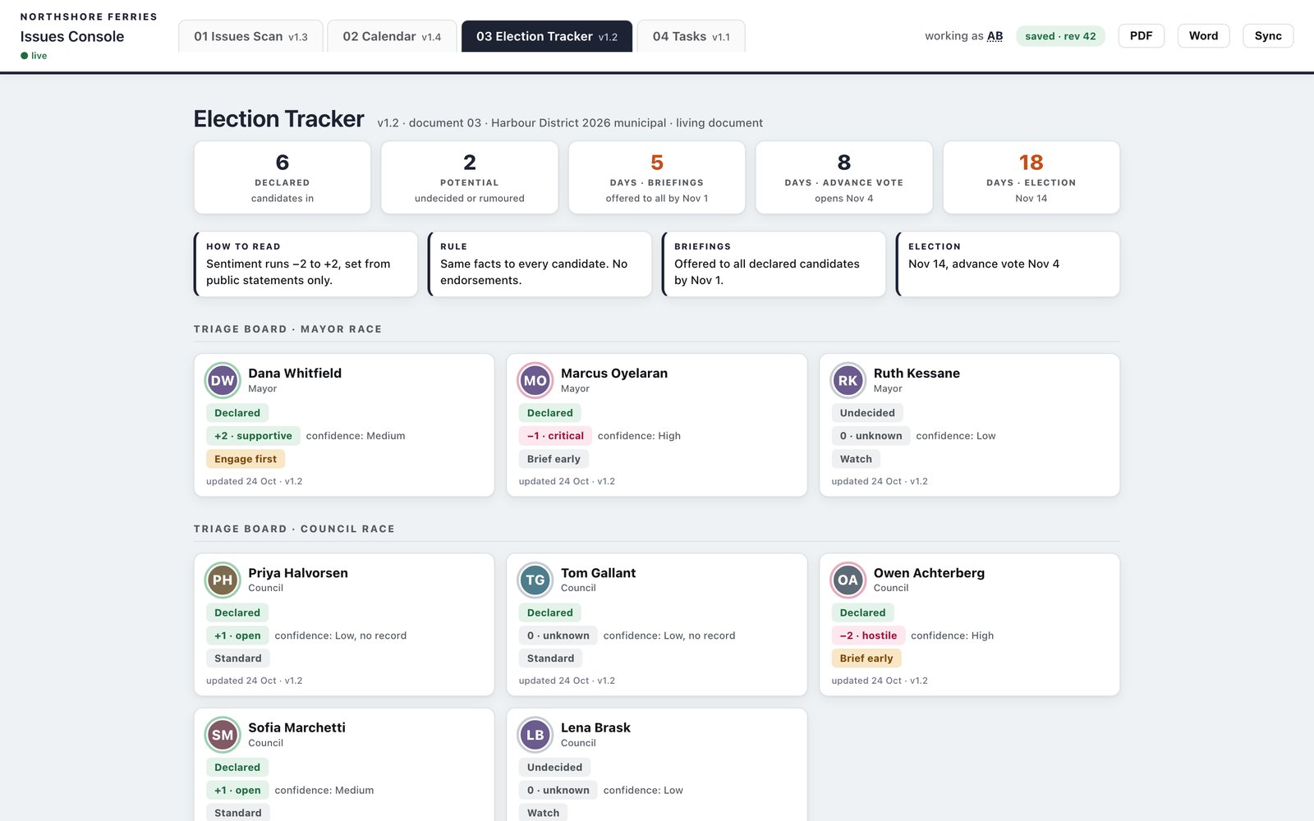1314x821 pixels.
Task: Open the 01 Issues Scan tab
Action: click(x=250, y=36)
